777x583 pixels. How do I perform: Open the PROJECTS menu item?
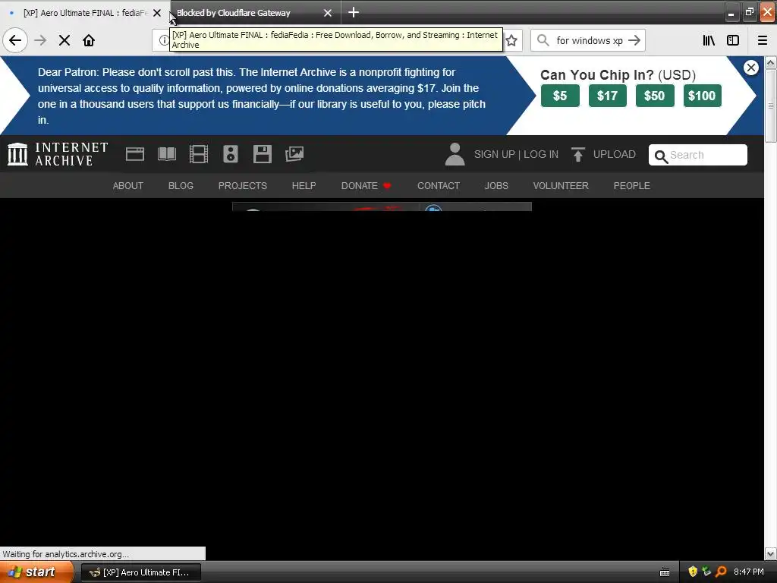point(243,185)
